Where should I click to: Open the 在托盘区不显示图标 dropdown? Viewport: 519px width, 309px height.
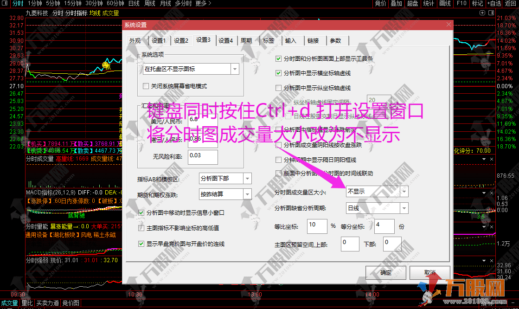pos(235,69)
